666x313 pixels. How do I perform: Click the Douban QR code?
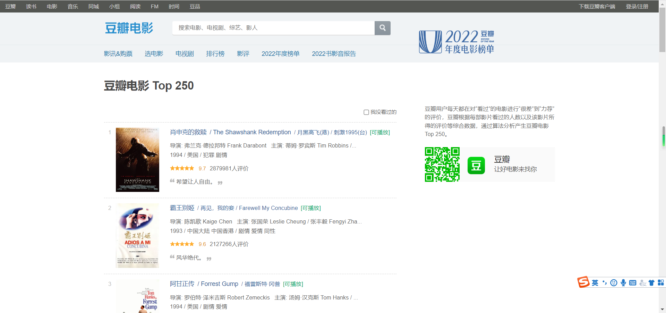[x=442, y=164]
